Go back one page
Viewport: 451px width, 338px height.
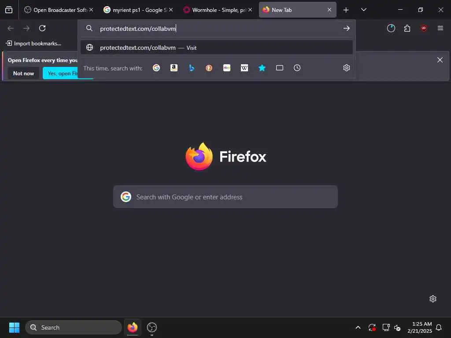click(11, 28)
